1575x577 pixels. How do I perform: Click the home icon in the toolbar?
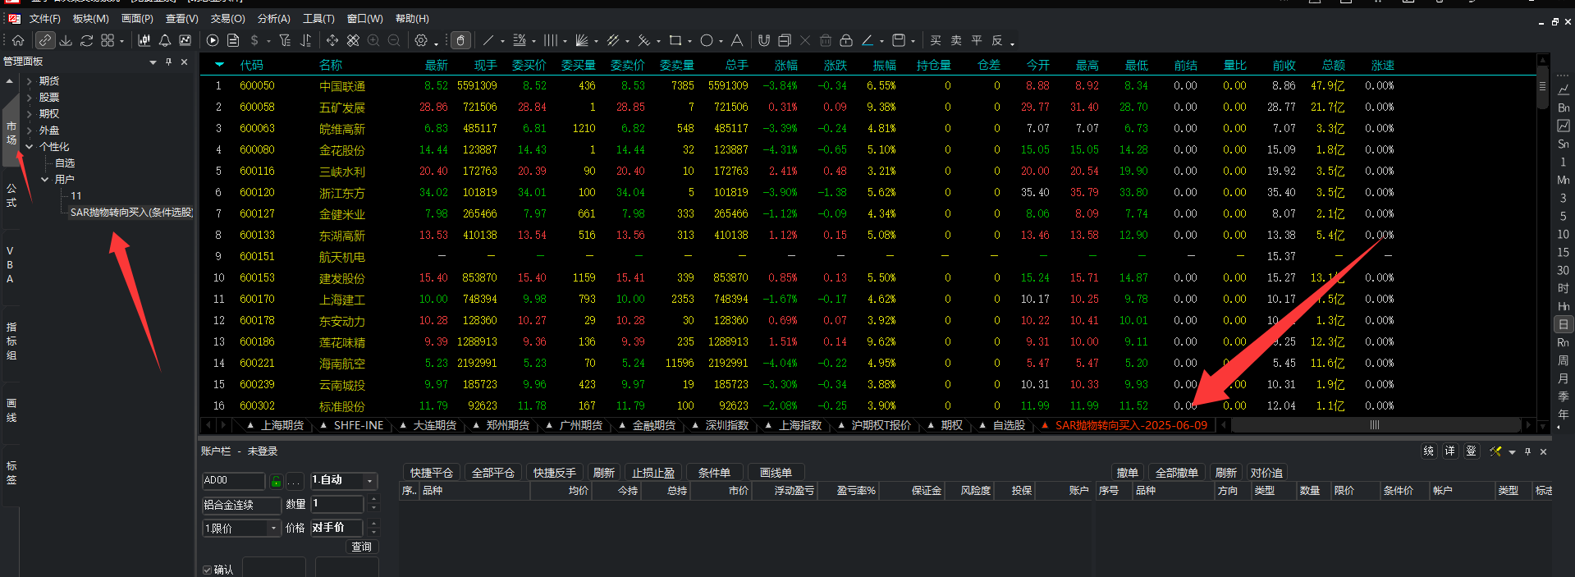coord(18,40)
